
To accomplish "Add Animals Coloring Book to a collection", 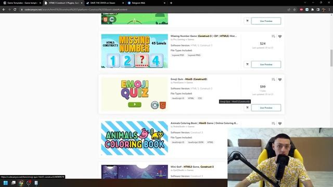I will tap(273, 124).
